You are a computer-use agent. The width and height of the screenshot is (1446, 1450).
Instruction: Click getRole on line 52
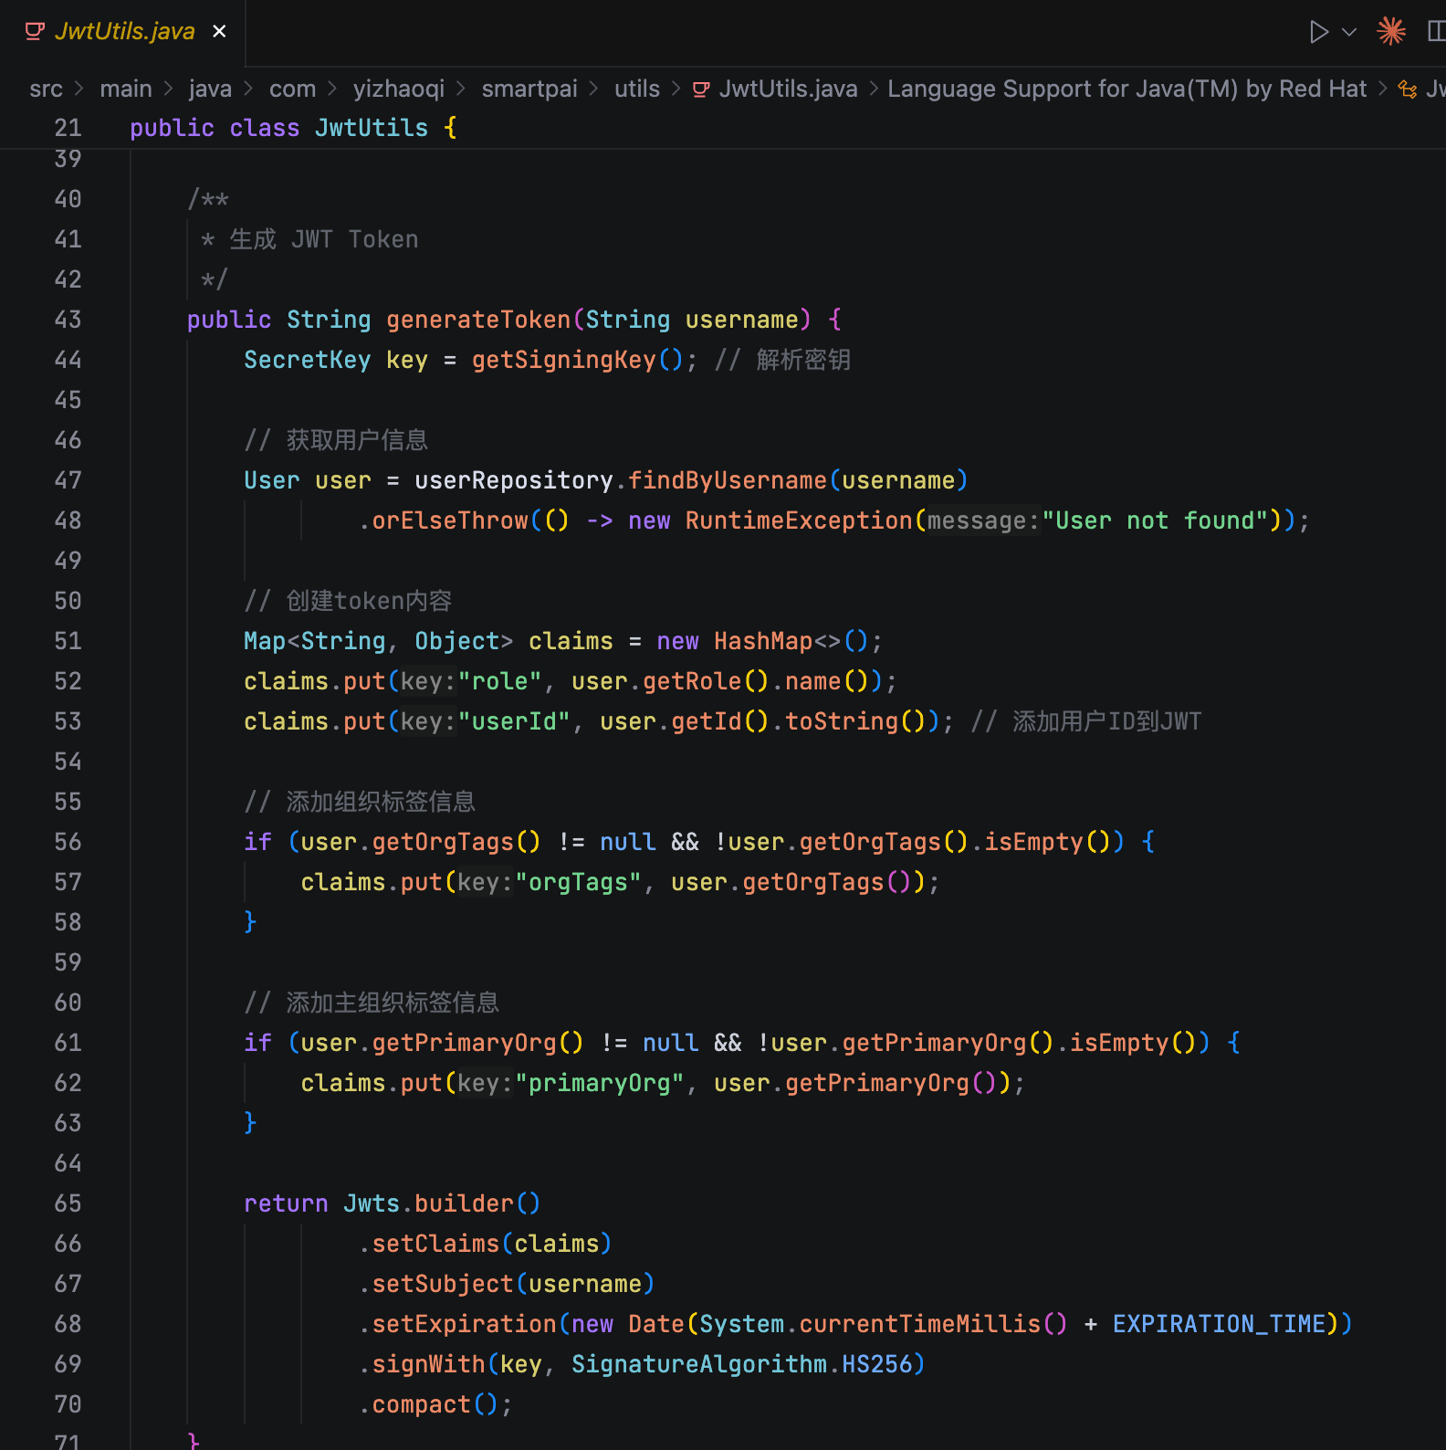pos(693,681)
